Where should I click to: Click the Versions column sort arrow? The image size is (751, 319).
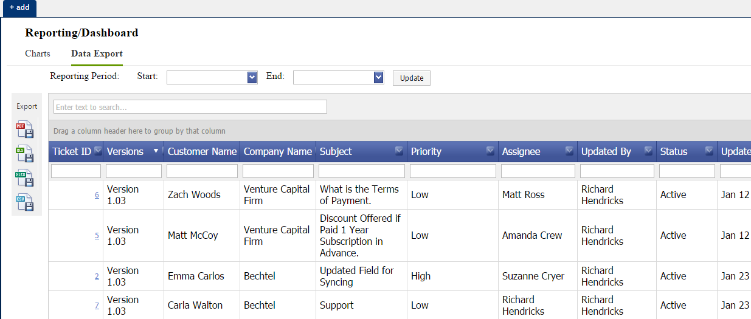tap(156, 151)
